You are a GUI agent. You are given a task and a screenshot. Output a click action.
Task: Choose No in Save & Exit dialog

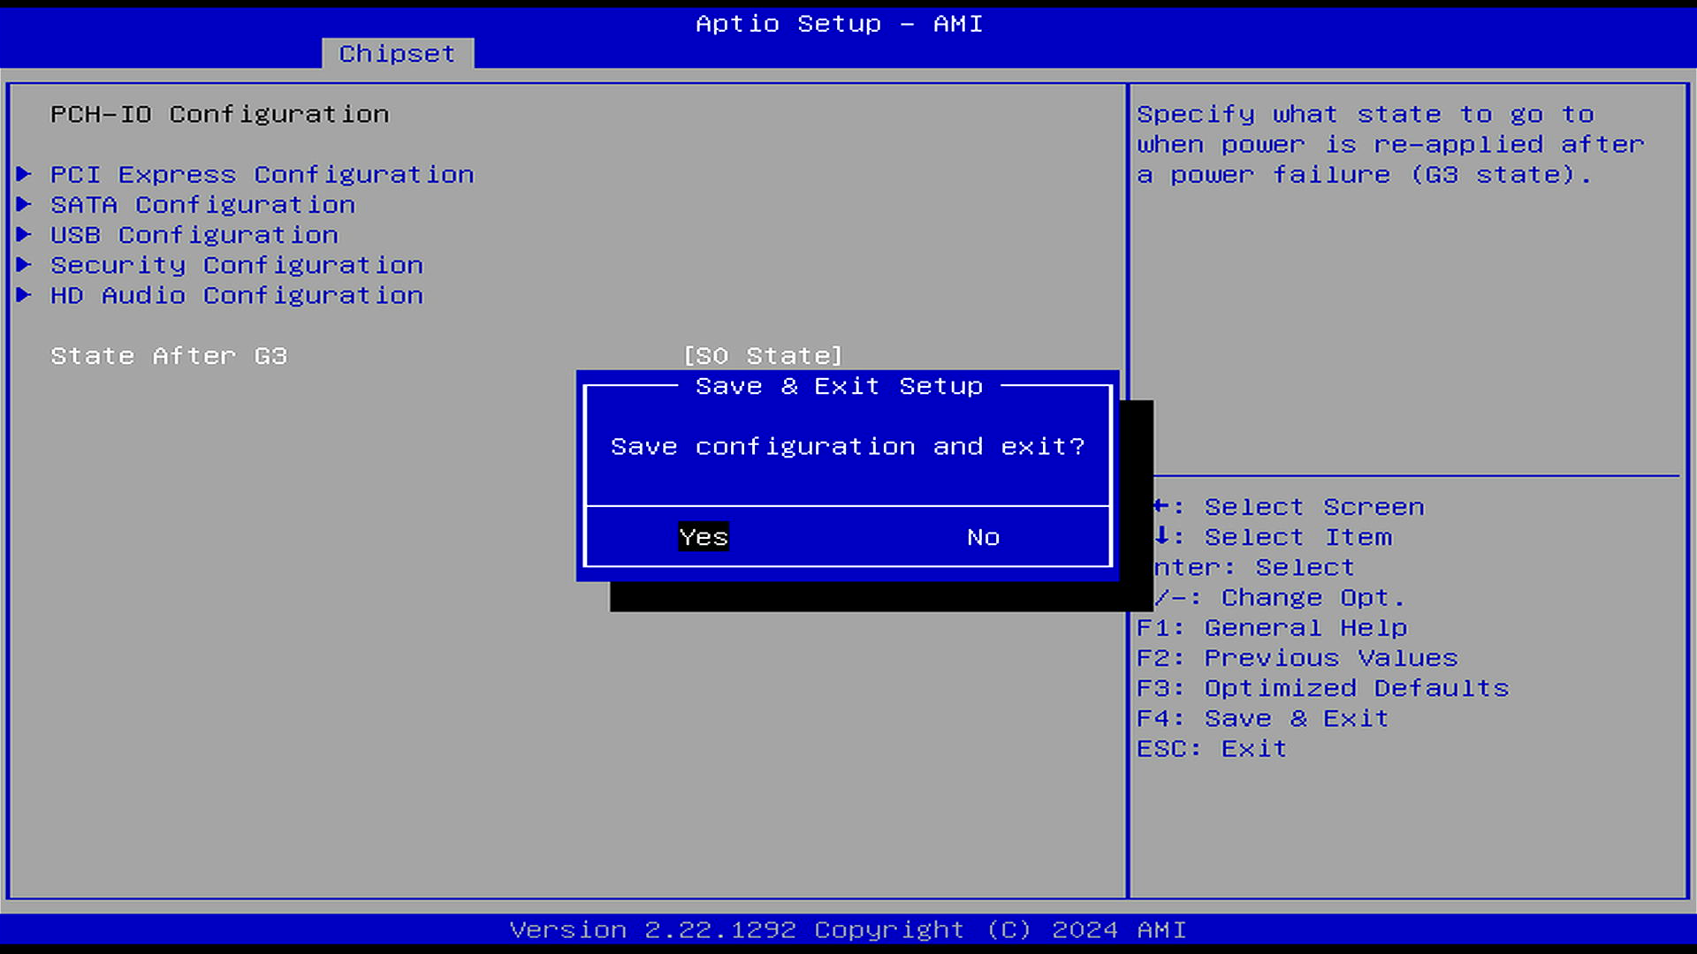[983, 537]
